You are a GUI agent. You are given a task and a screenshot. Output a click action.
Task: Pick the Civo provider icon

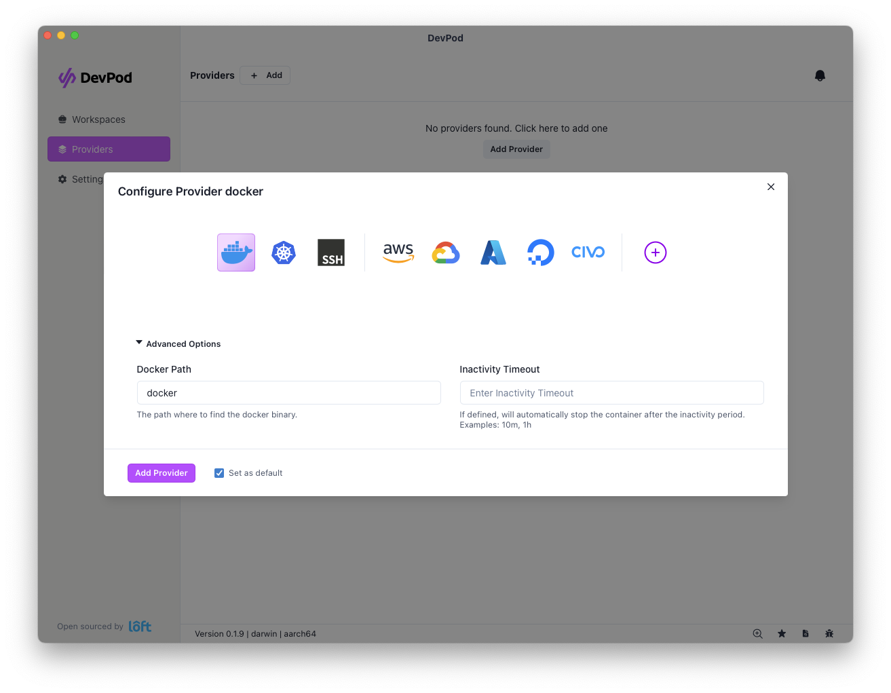(588, 252)
